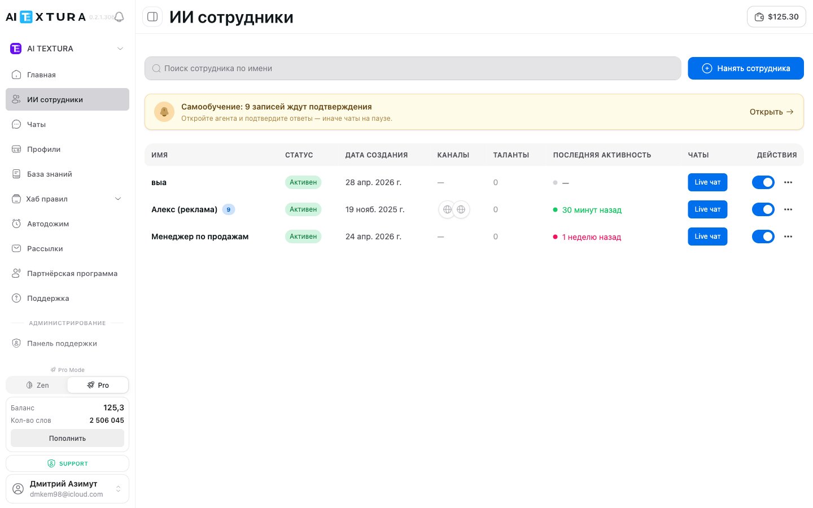Viewport: 813px width, 508px height.
Task: Click the Панель поддержки shield icon
Action: coord(16,343)
